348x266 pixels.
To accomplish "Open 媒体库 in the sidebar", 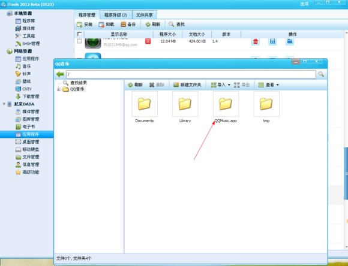I will [x=25, y=28].
